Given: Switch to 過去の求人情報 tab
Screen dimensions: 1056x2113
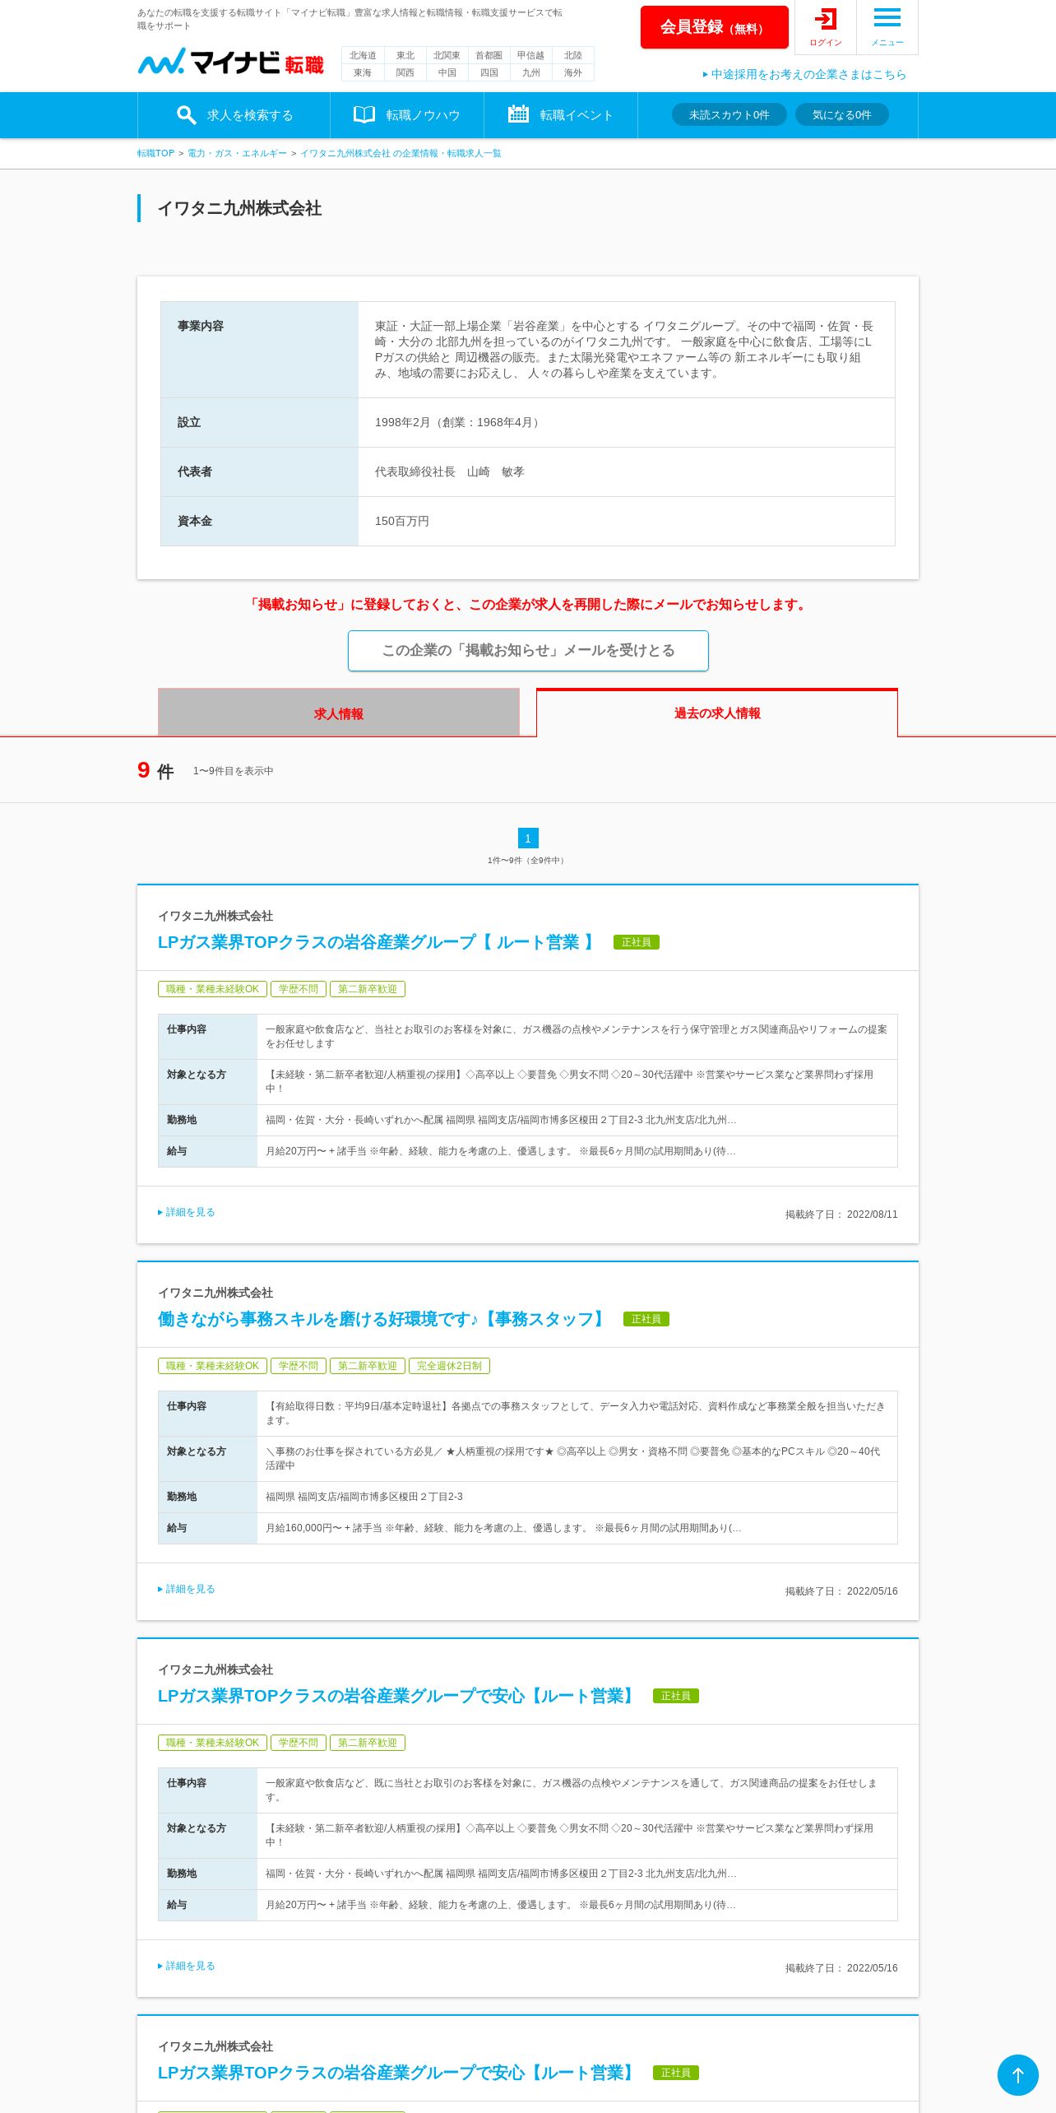Looking at the screenshot, I should click(717, 713).
